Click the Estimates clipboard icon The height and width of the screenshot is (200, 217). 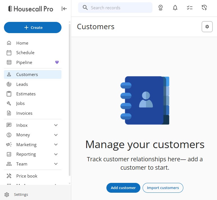click(9, 94)
